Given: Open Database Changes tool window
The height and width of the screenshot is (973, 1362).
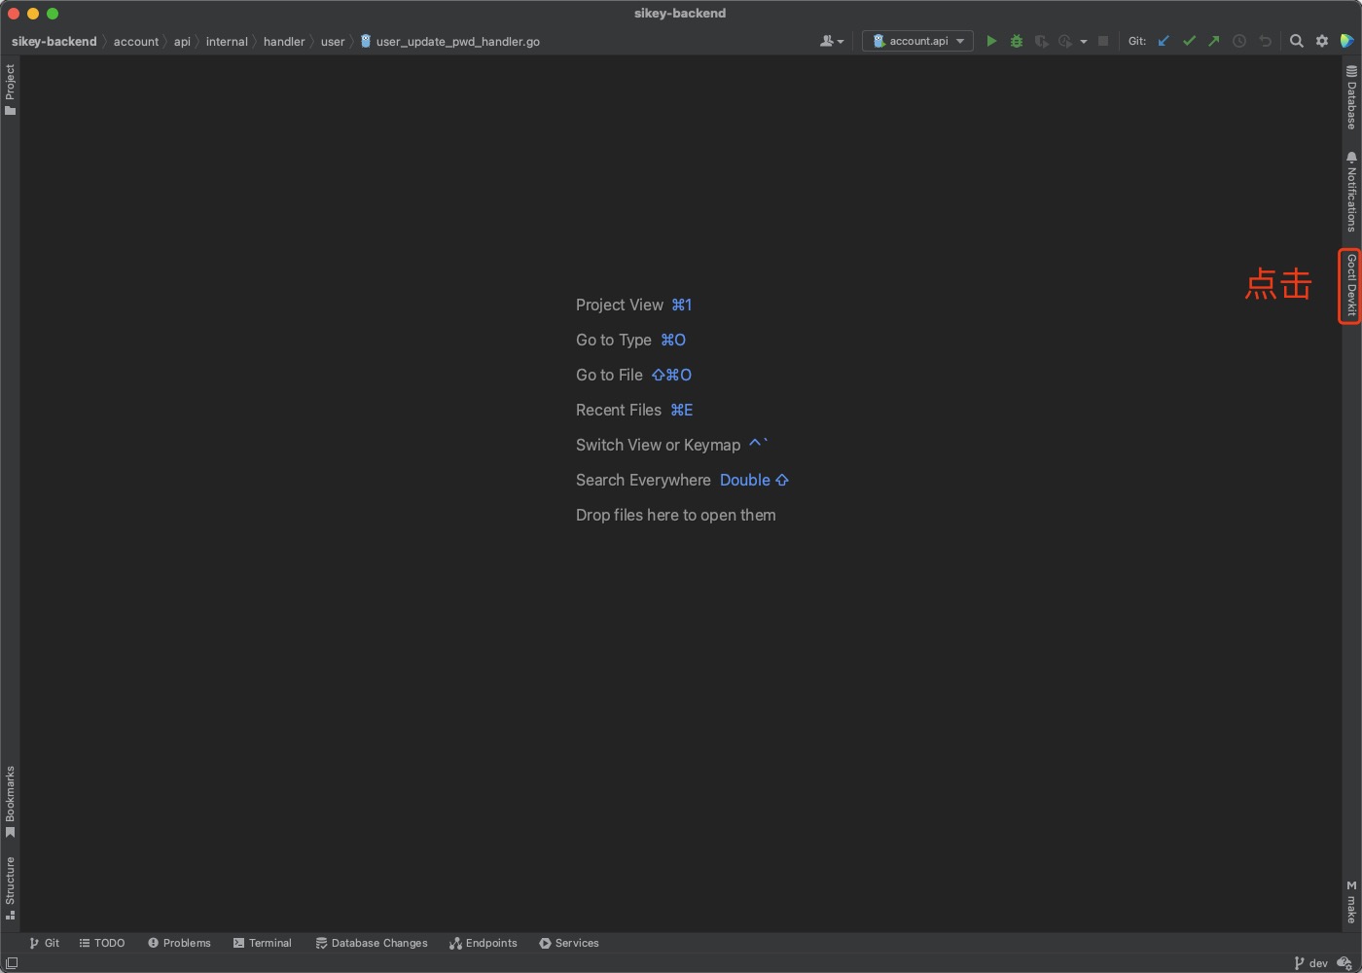Looking at the screenshot, I should coord(372,943).
